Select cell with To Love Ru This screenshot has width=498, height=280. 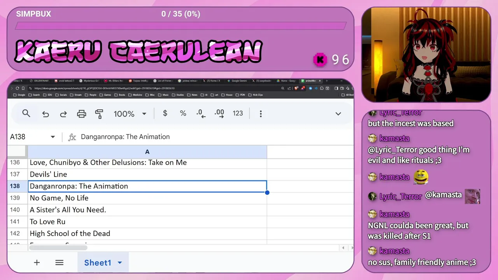tap(147, 222)
